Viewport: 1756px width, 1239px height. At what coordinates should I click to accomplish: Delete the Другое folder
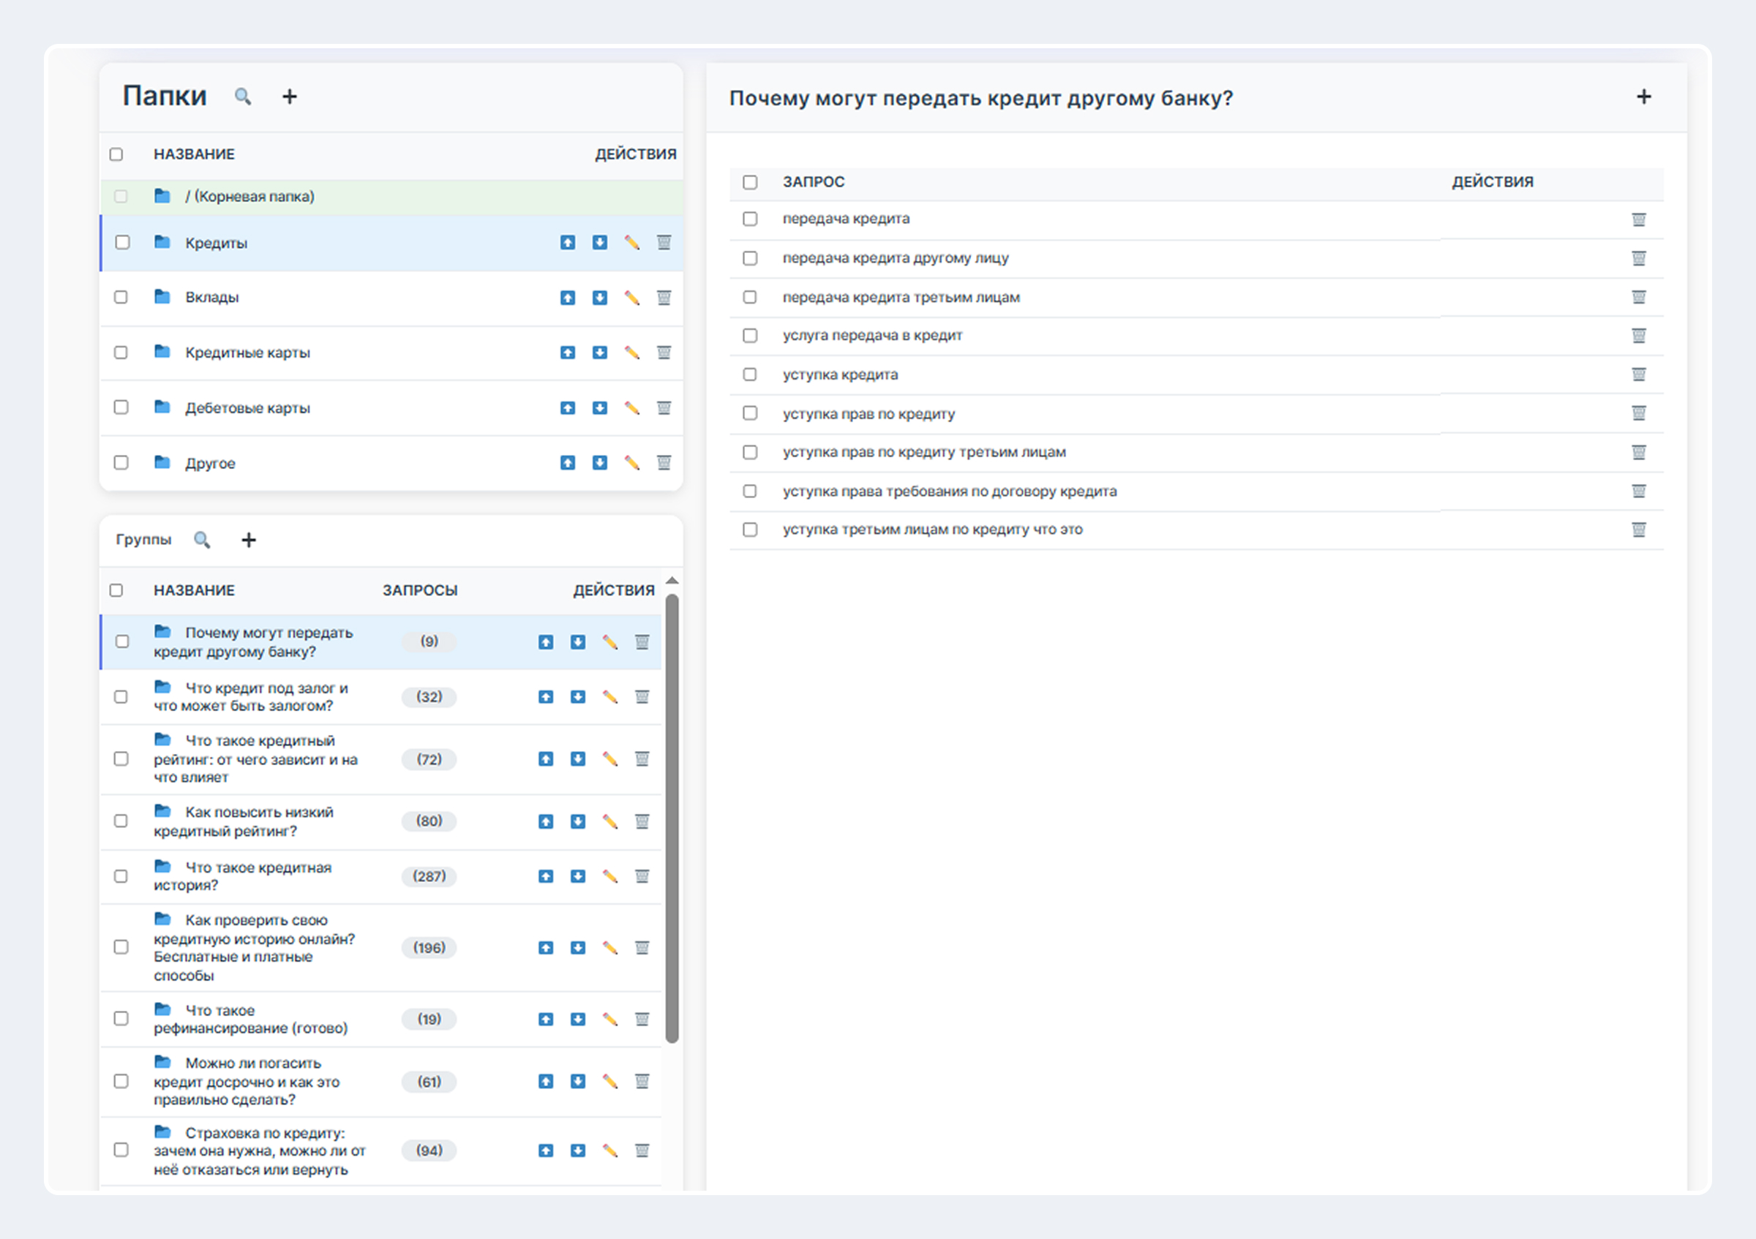663,462
